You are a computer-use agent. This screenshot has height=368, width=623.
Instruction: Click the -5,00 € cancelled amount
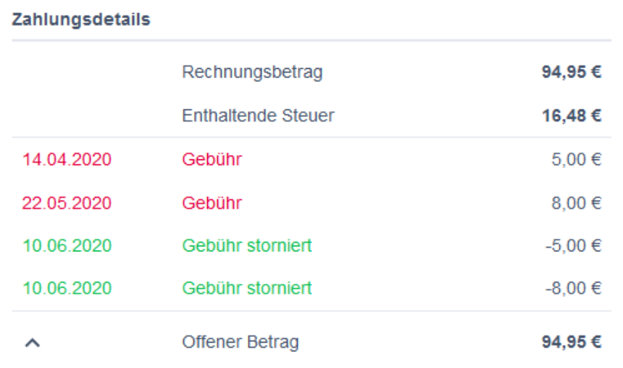[x=574, y=246]
